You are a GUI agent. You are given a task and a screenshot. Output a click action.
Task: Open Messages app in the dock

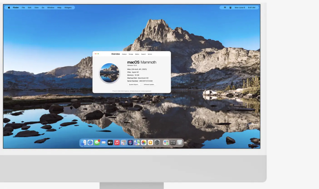click(97, 143)
